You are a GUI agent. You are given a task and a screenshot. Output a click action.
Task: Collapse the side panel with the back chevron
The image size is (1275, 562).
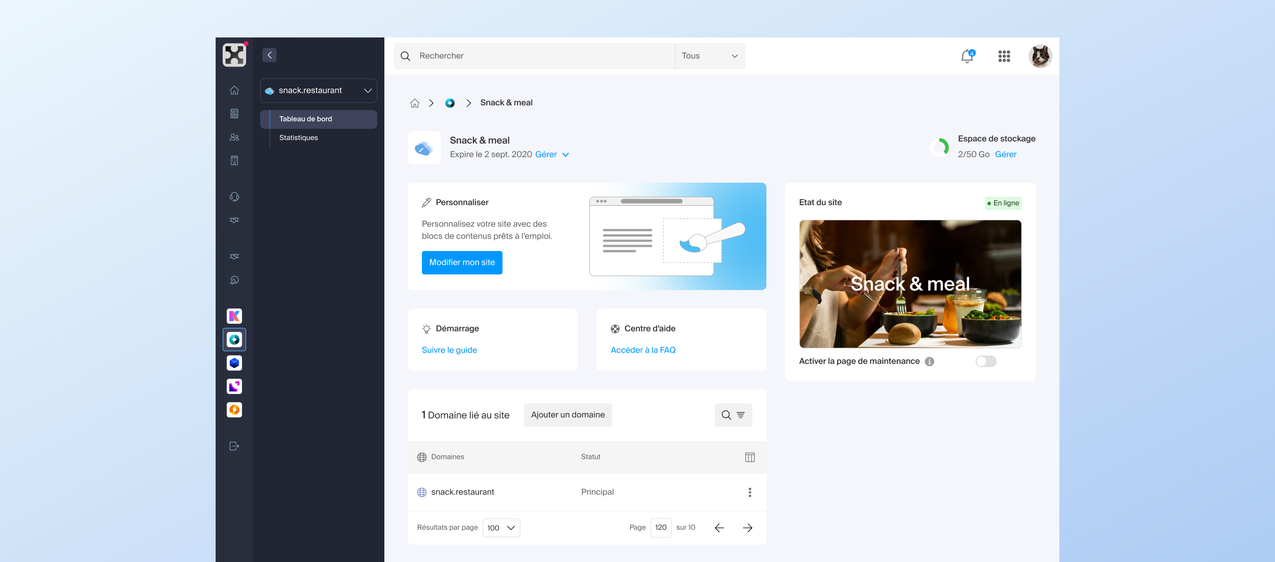tap(269, 55)
